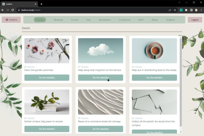Click the books with plant thumbnail

point(47,102)
